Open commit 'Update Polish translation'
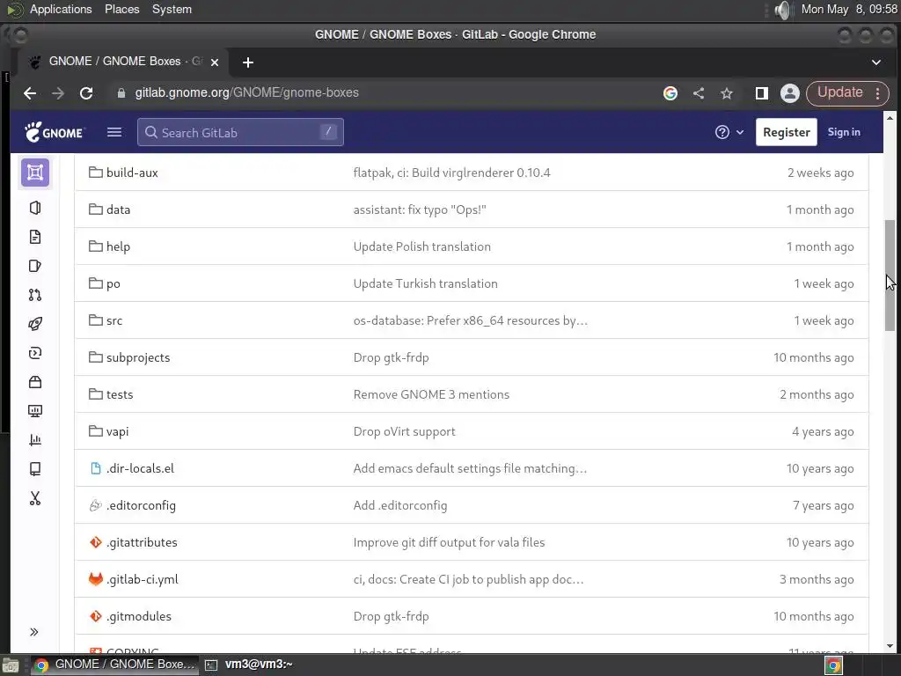 coord(422,246)
